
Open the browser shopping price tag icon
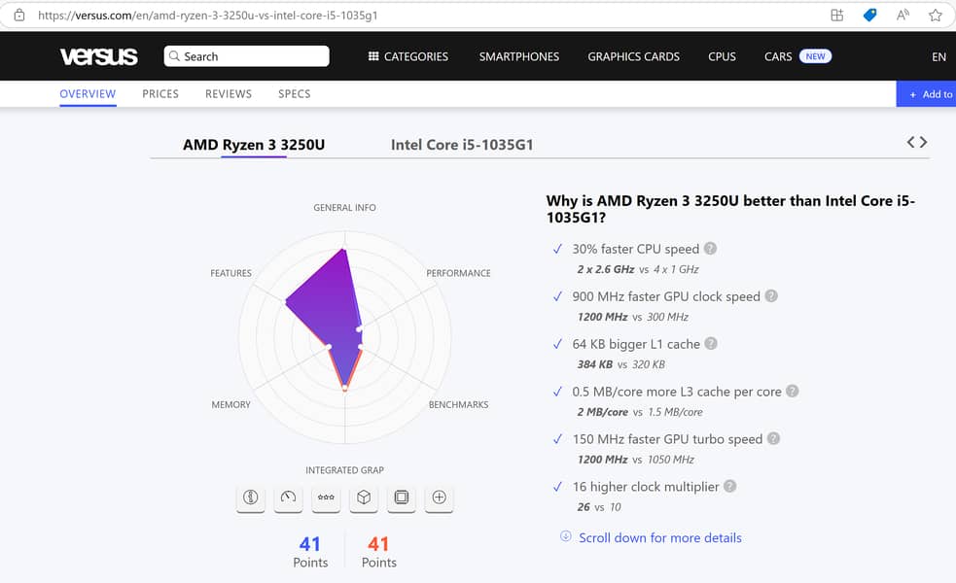click(x=869, y=15)
